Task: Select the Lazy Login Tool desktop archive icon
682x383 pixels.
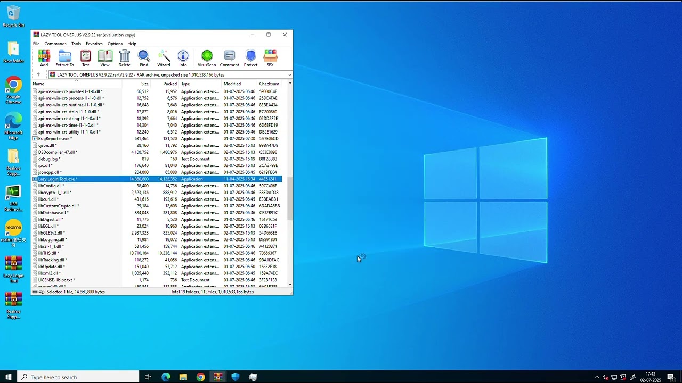Action: [13, 270]
